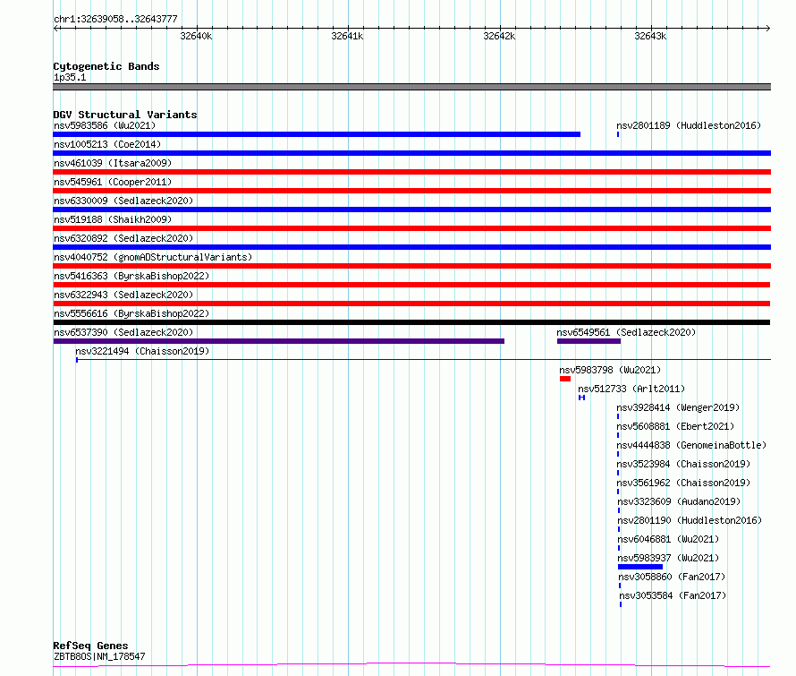Image resolution: width=796 pixels, height=676 pixels.
Task: Select the red bar under nsv545961
Action: [x=412, y=191]
